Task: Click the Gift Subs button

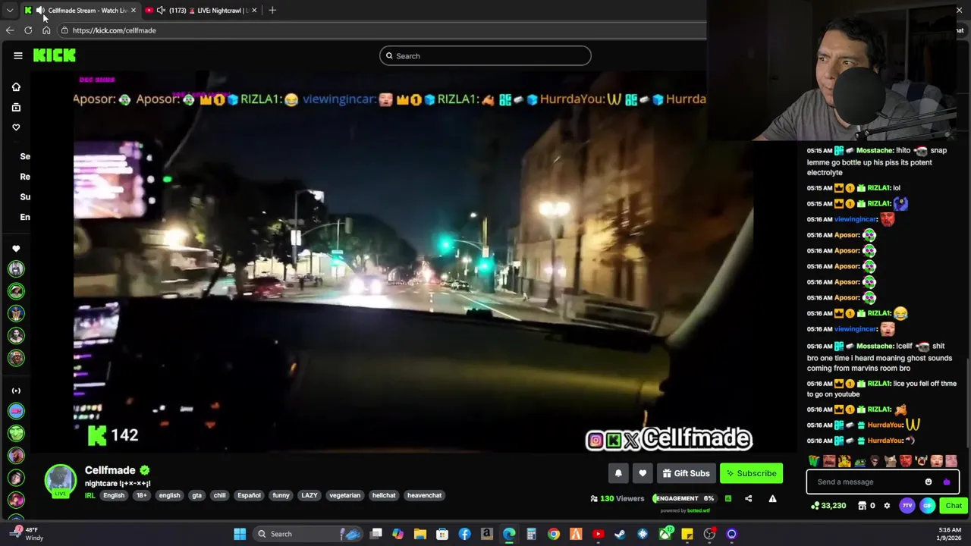Action: click(686, 473)
